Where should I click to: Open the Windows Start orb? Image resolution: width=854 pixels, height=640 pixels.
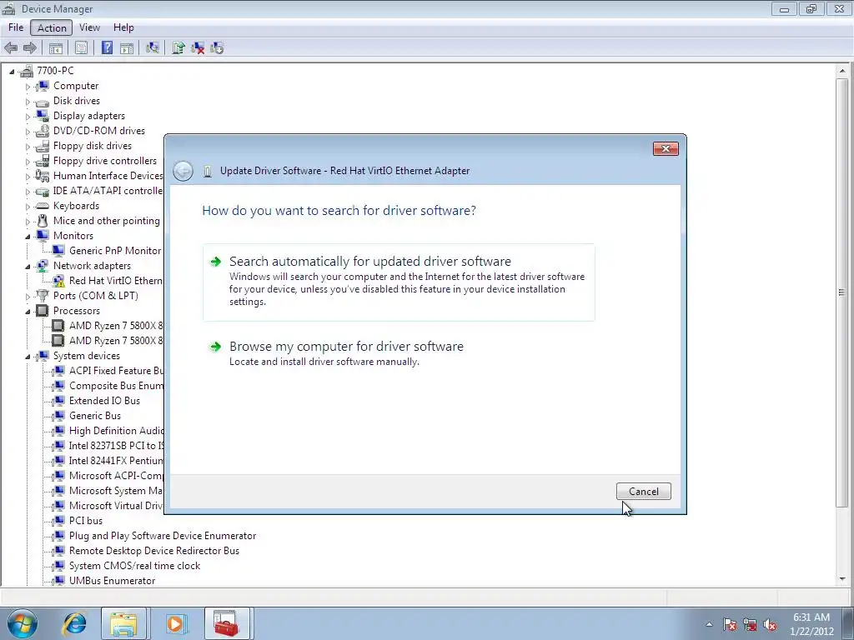pos(23,623)
